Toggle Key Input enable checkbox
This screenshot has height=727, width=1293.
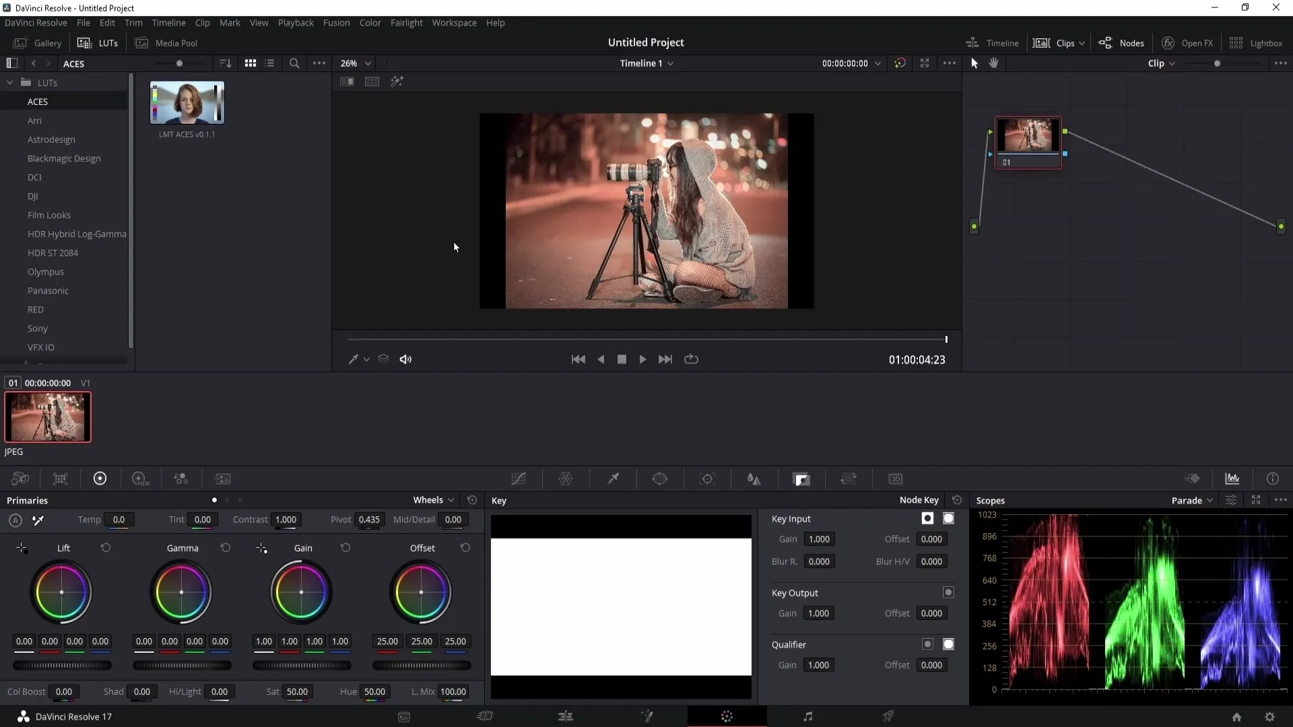point(927,518)
